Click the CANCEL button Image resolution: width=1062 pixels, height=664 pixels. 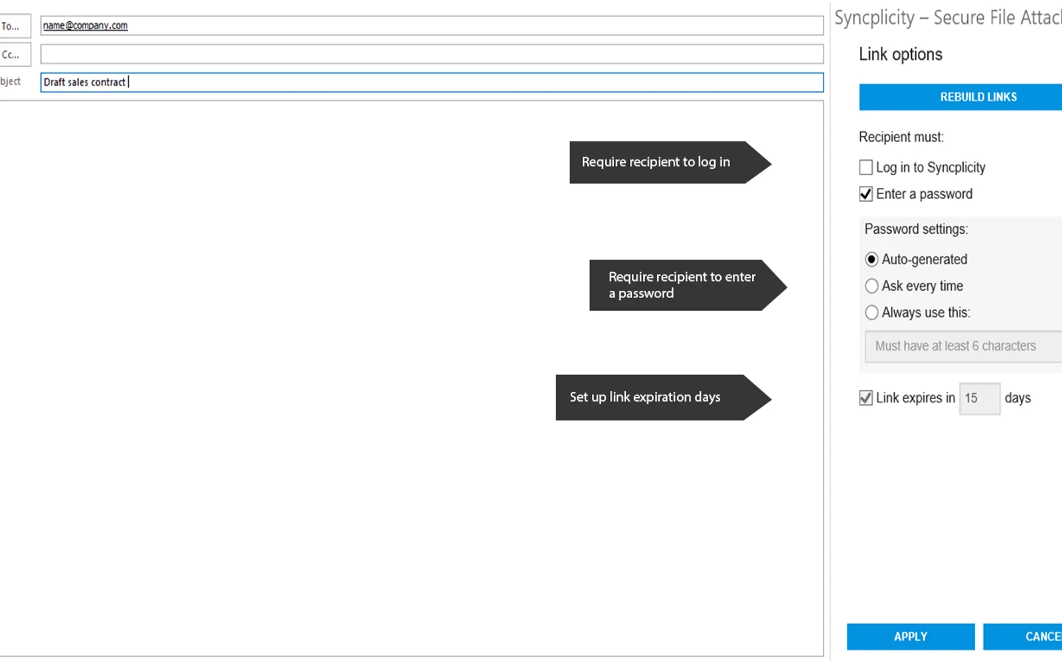pos(1023,637)
